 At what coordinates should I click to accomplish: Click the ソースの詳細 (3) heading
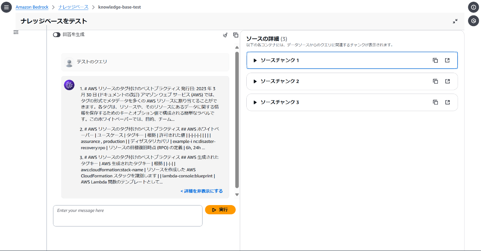[x=267, y=39]
